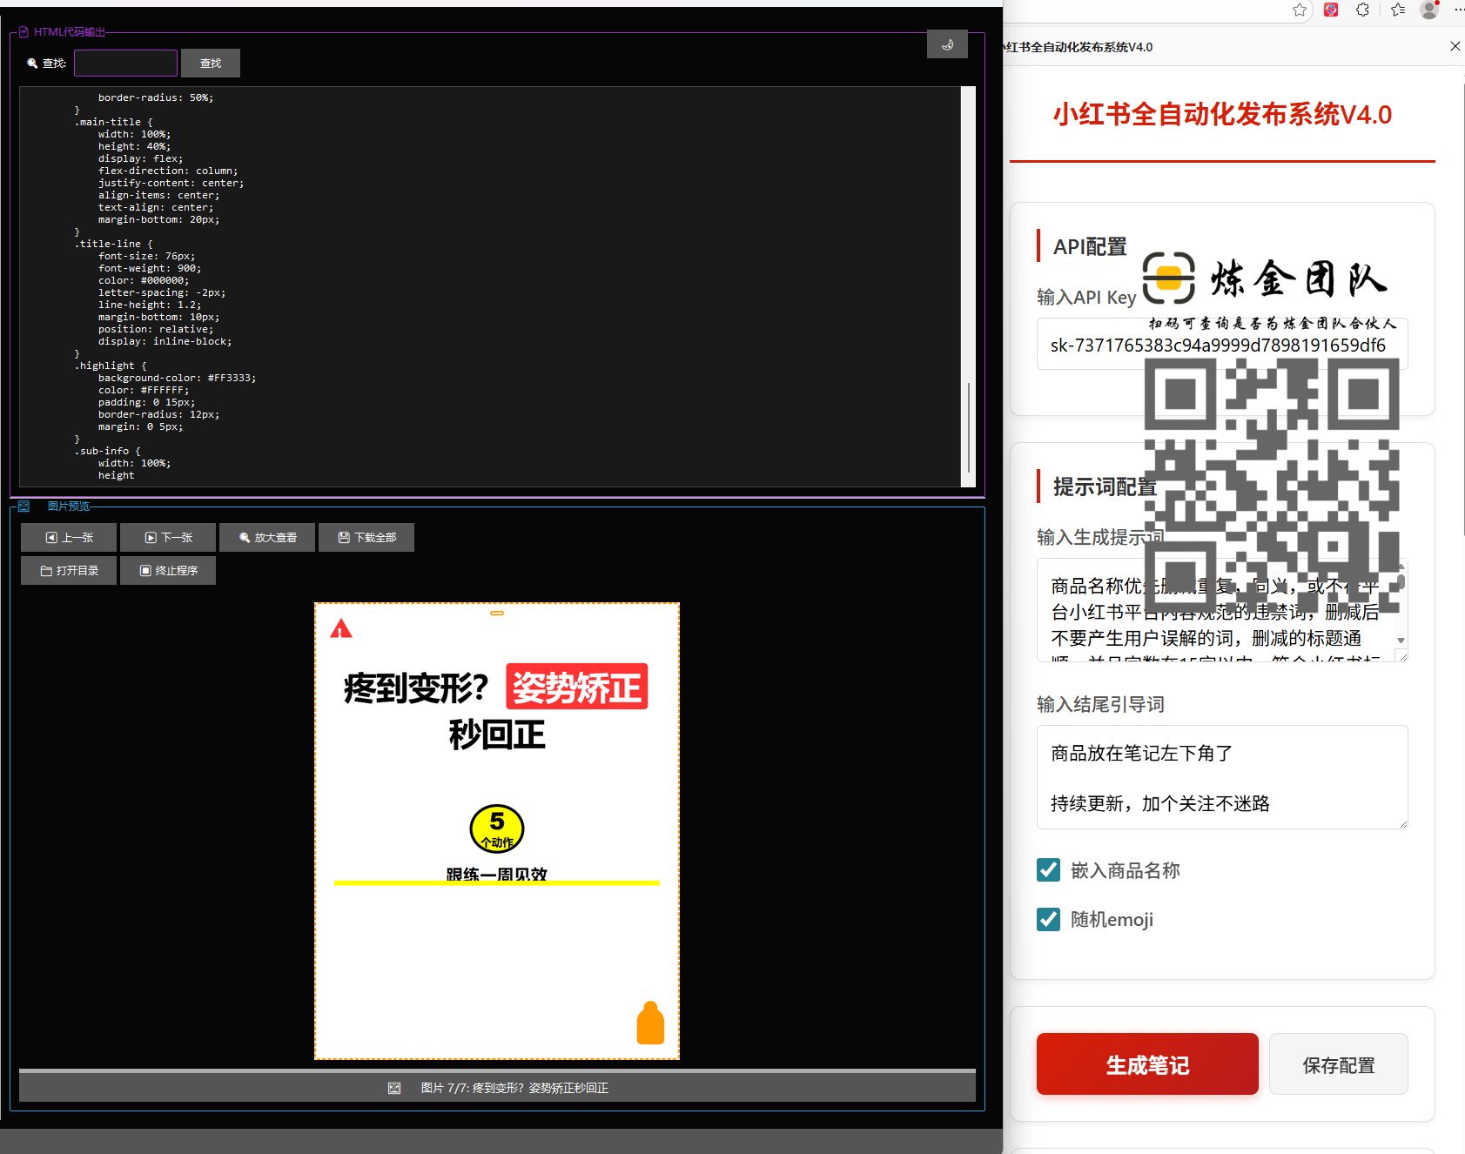
Task: Click the 图片预览 section header label
Action: [x=69, y=506]
